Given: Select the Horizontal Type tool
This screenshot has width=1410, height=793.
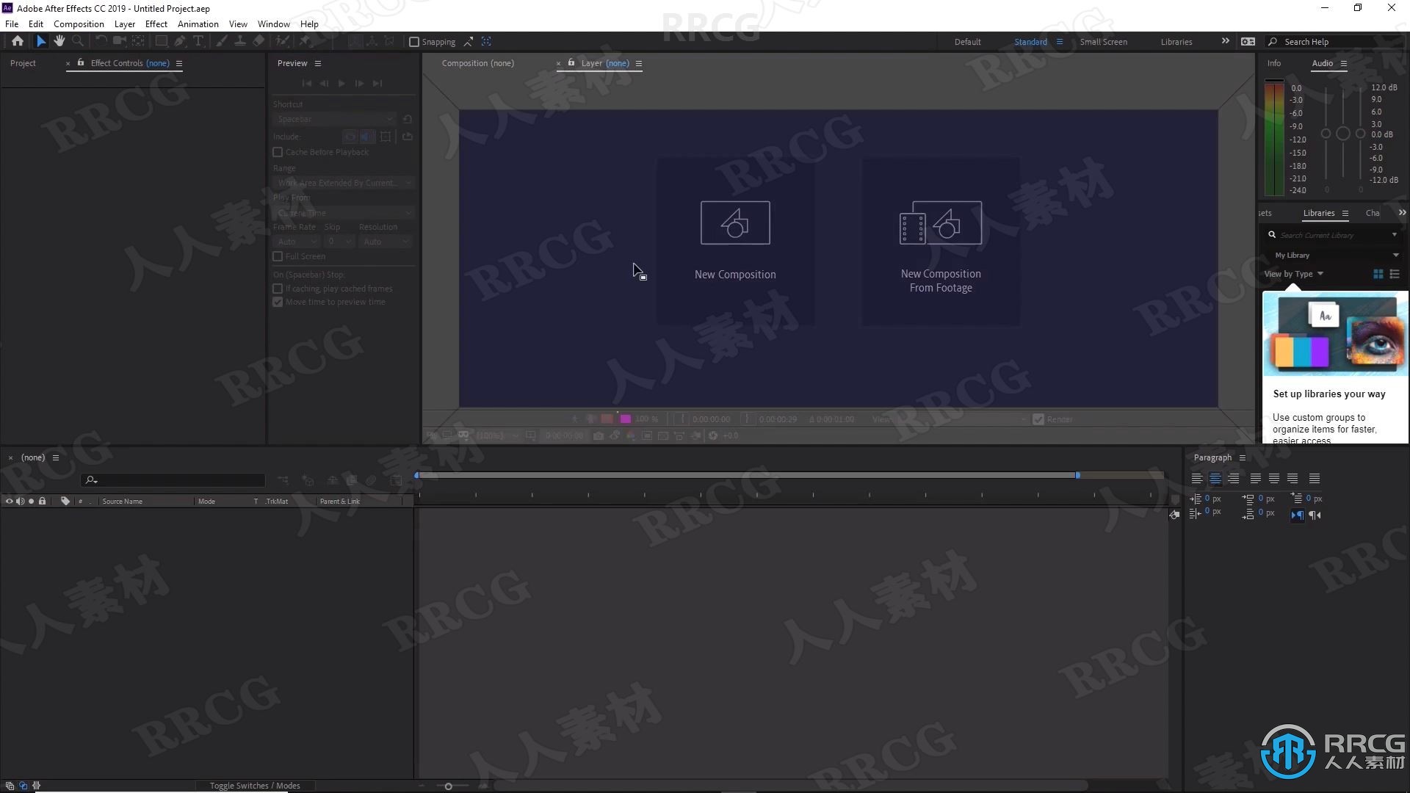Looking at the screenshot, I should [198, 42].
